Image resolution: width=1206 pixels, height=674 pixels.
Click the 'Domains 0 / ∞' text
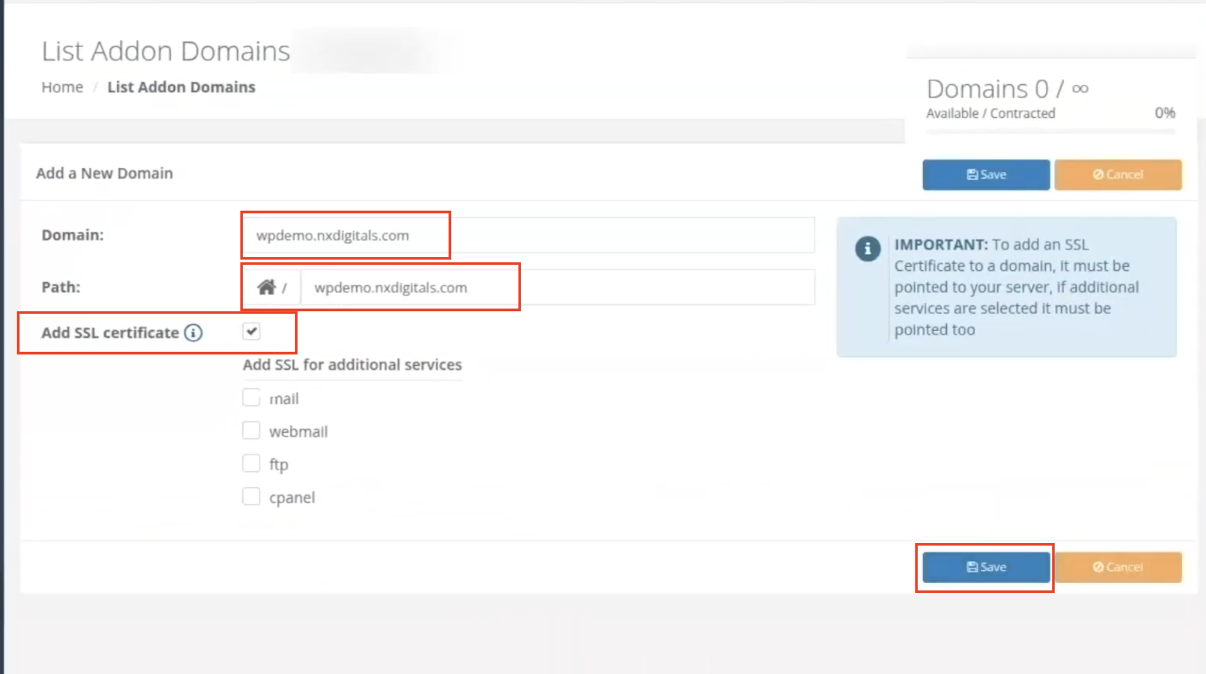point(1008,89)
